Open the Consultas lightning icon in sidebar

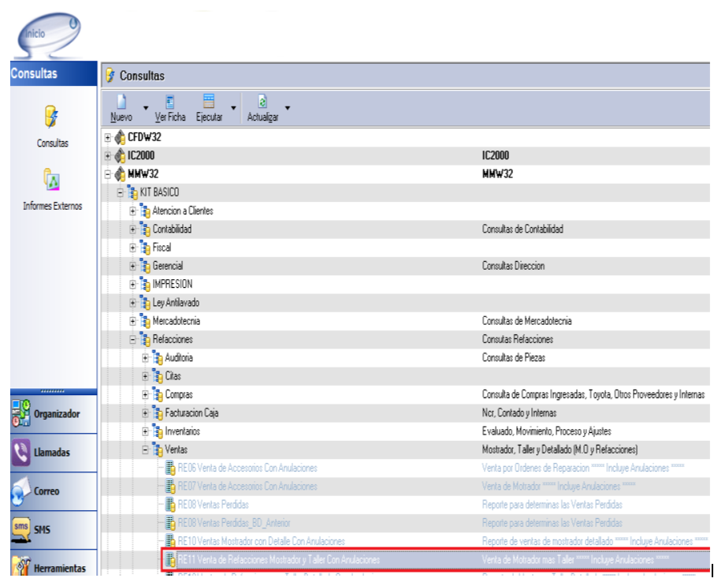coord(51,117)
